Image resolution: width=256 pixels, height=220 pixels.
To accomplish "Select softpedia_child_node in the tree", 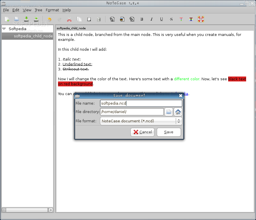I will pos(28,36).
